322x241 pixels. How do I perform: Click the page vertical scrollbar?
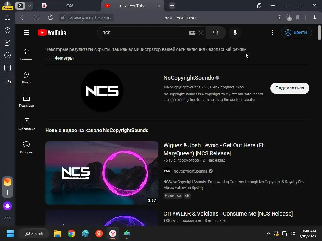319,33
